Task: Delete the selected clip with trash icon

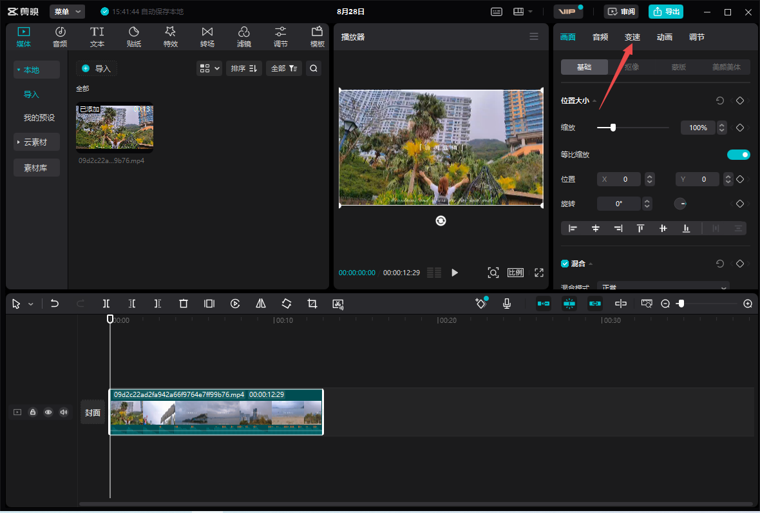Action: tap(184, 304)
